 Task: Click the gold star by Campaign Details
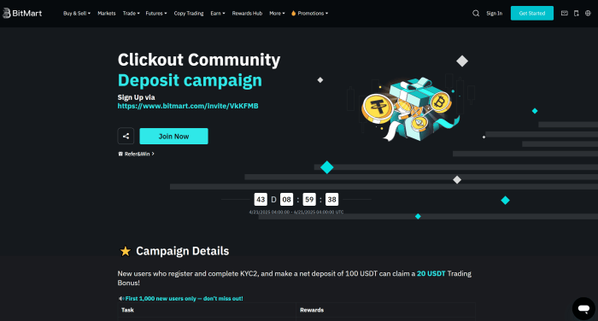pyautogui.click(x=125, y=251)
